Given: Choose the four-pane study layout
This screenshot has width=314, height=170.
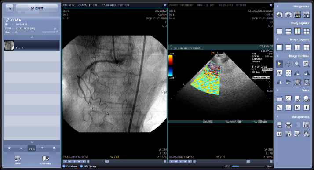Looking at the screenshot, I should click(306, 31).
